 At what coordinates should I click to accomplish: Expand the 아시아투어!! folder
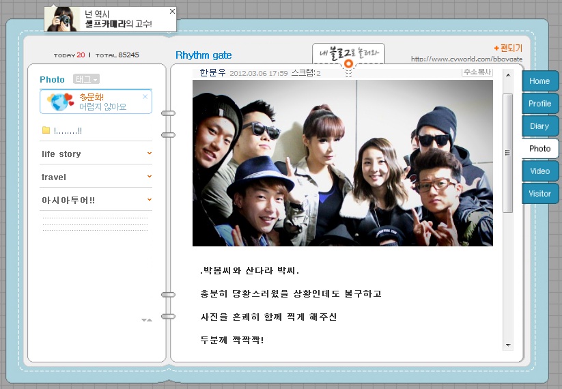tap(150, 200)
